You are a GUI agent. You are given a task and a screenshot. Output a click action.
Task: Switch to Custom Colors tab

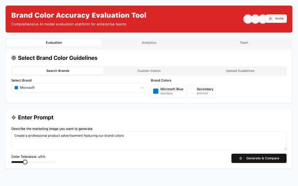point(149,71)
